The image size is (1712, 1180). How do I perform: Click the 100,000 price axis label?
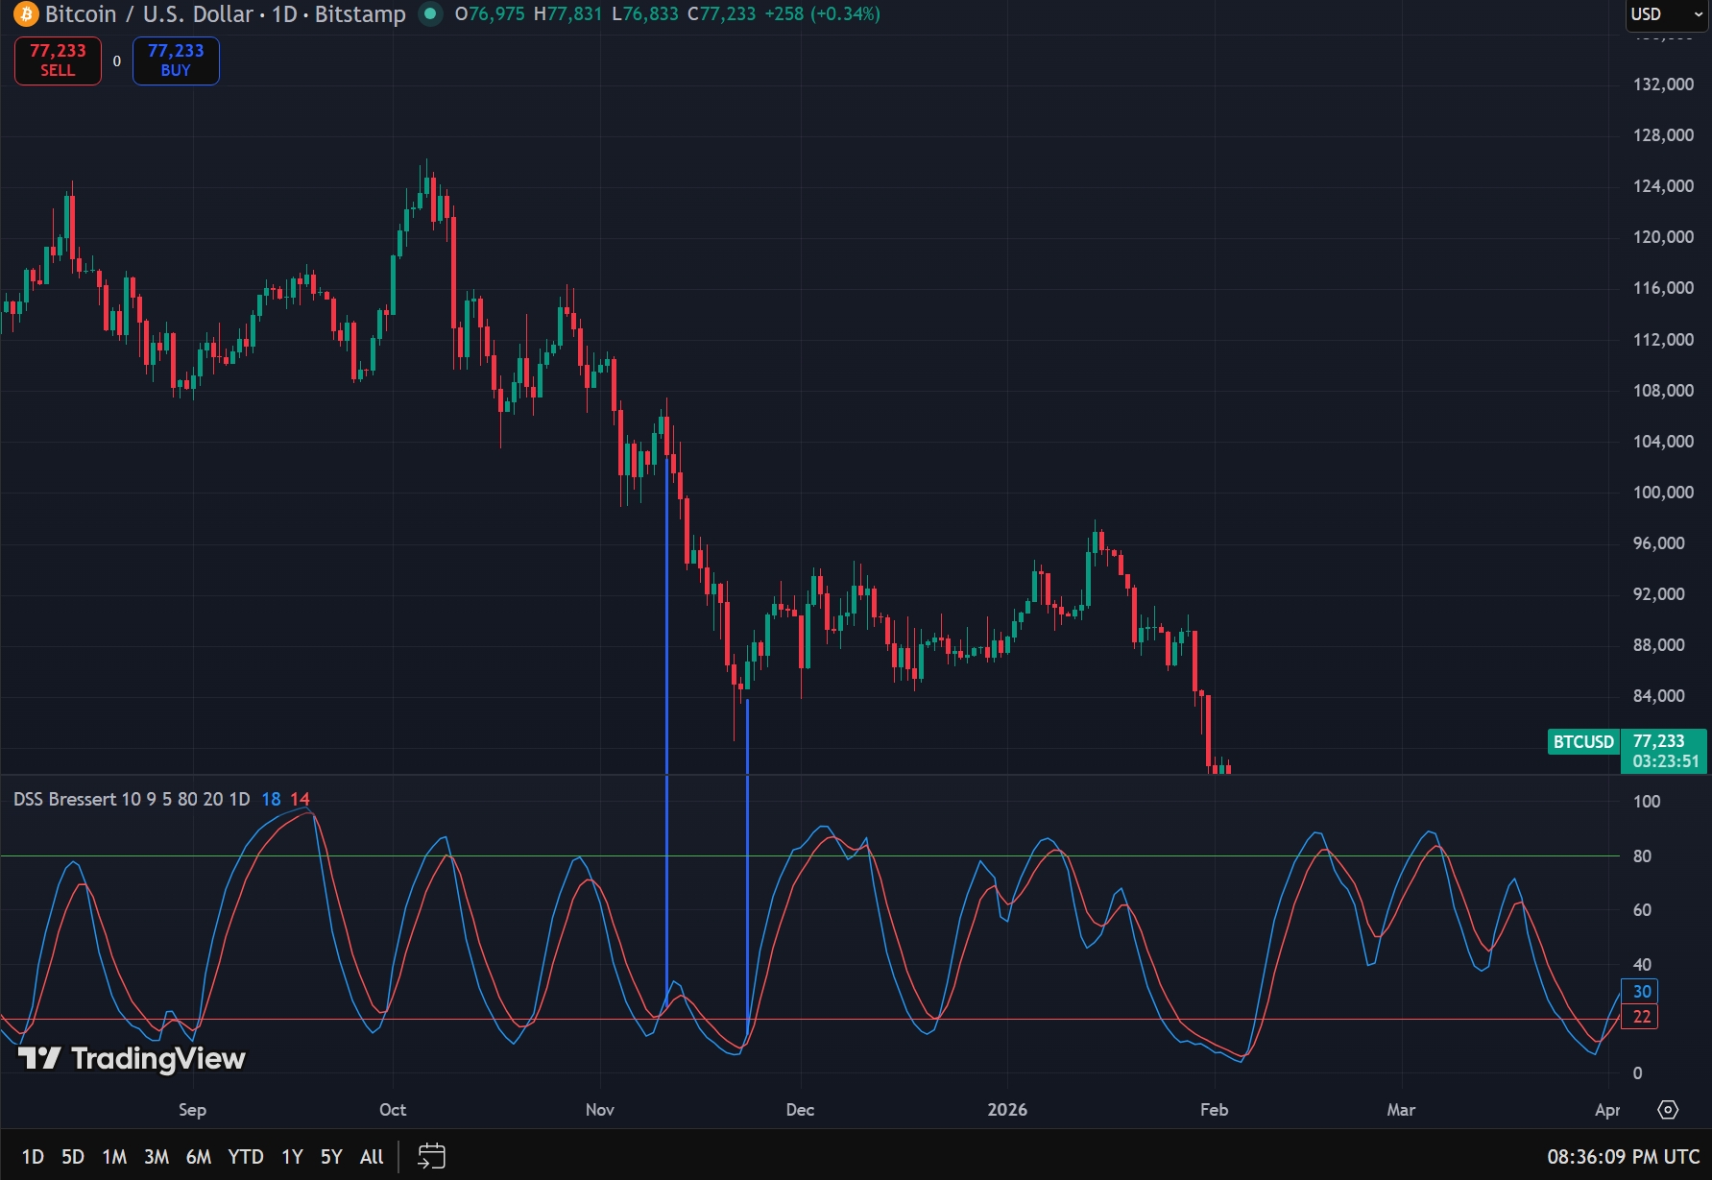click(x=1663, y=493)
